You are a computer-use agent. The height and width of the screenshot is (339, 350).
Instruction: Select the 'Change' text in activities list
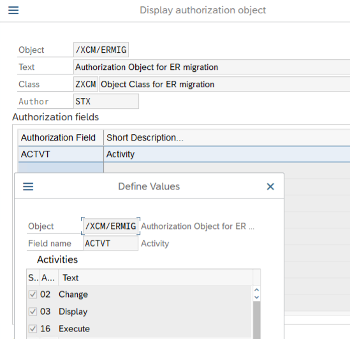pyautogui.click(x=73, y=294)
